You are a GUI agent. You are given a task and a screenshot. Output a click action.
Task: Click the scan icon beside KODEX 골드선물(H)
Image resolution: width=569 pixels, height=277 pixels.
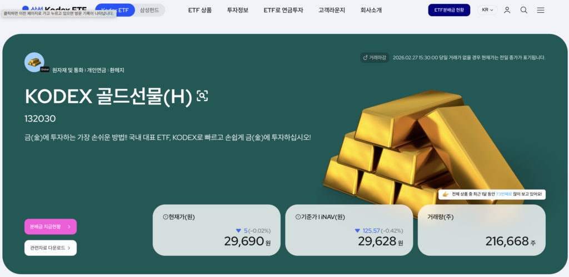click(202, 95)
